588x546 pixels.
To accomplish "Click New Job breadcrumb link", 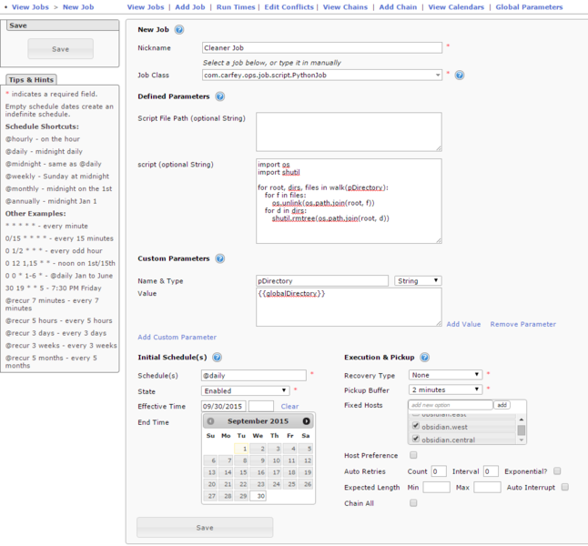I will (x=78, y=6).
